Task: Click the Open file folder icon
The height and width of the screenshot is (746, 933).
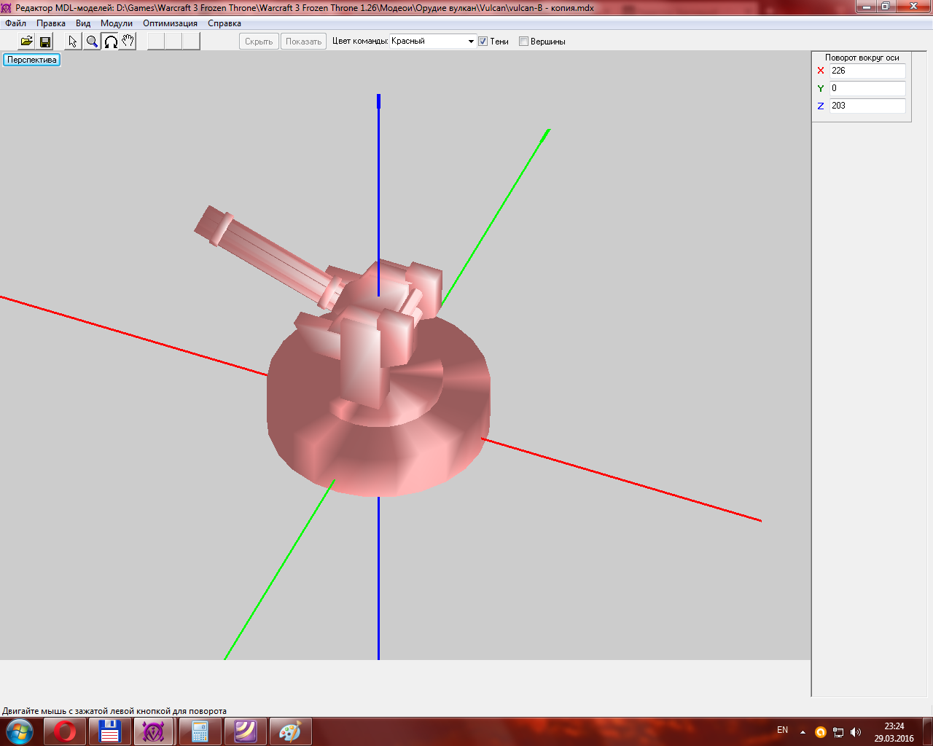Action: [26, 42]
